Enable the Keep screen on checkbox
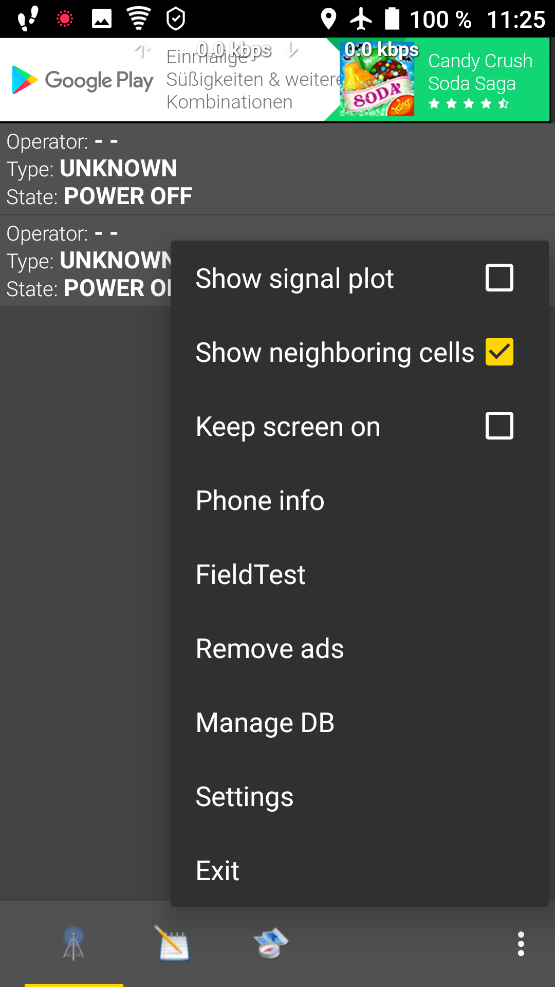 pyautogui.click(x=499, y=426)
